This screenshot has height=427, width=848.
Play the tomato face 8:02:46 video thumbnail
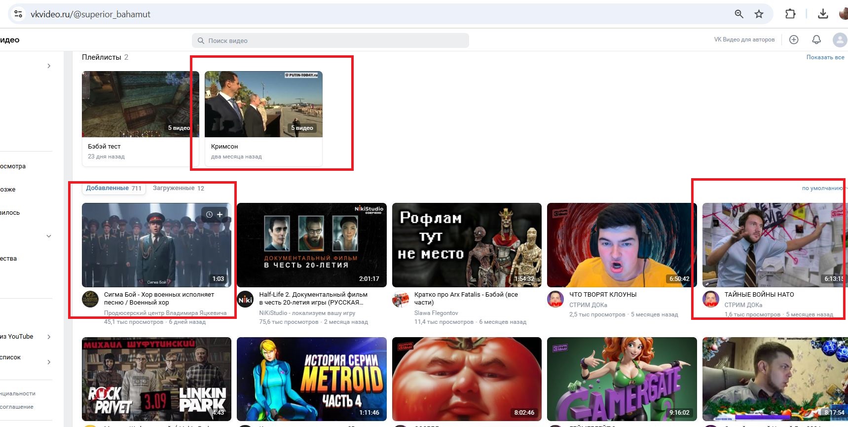coord(467,379)
